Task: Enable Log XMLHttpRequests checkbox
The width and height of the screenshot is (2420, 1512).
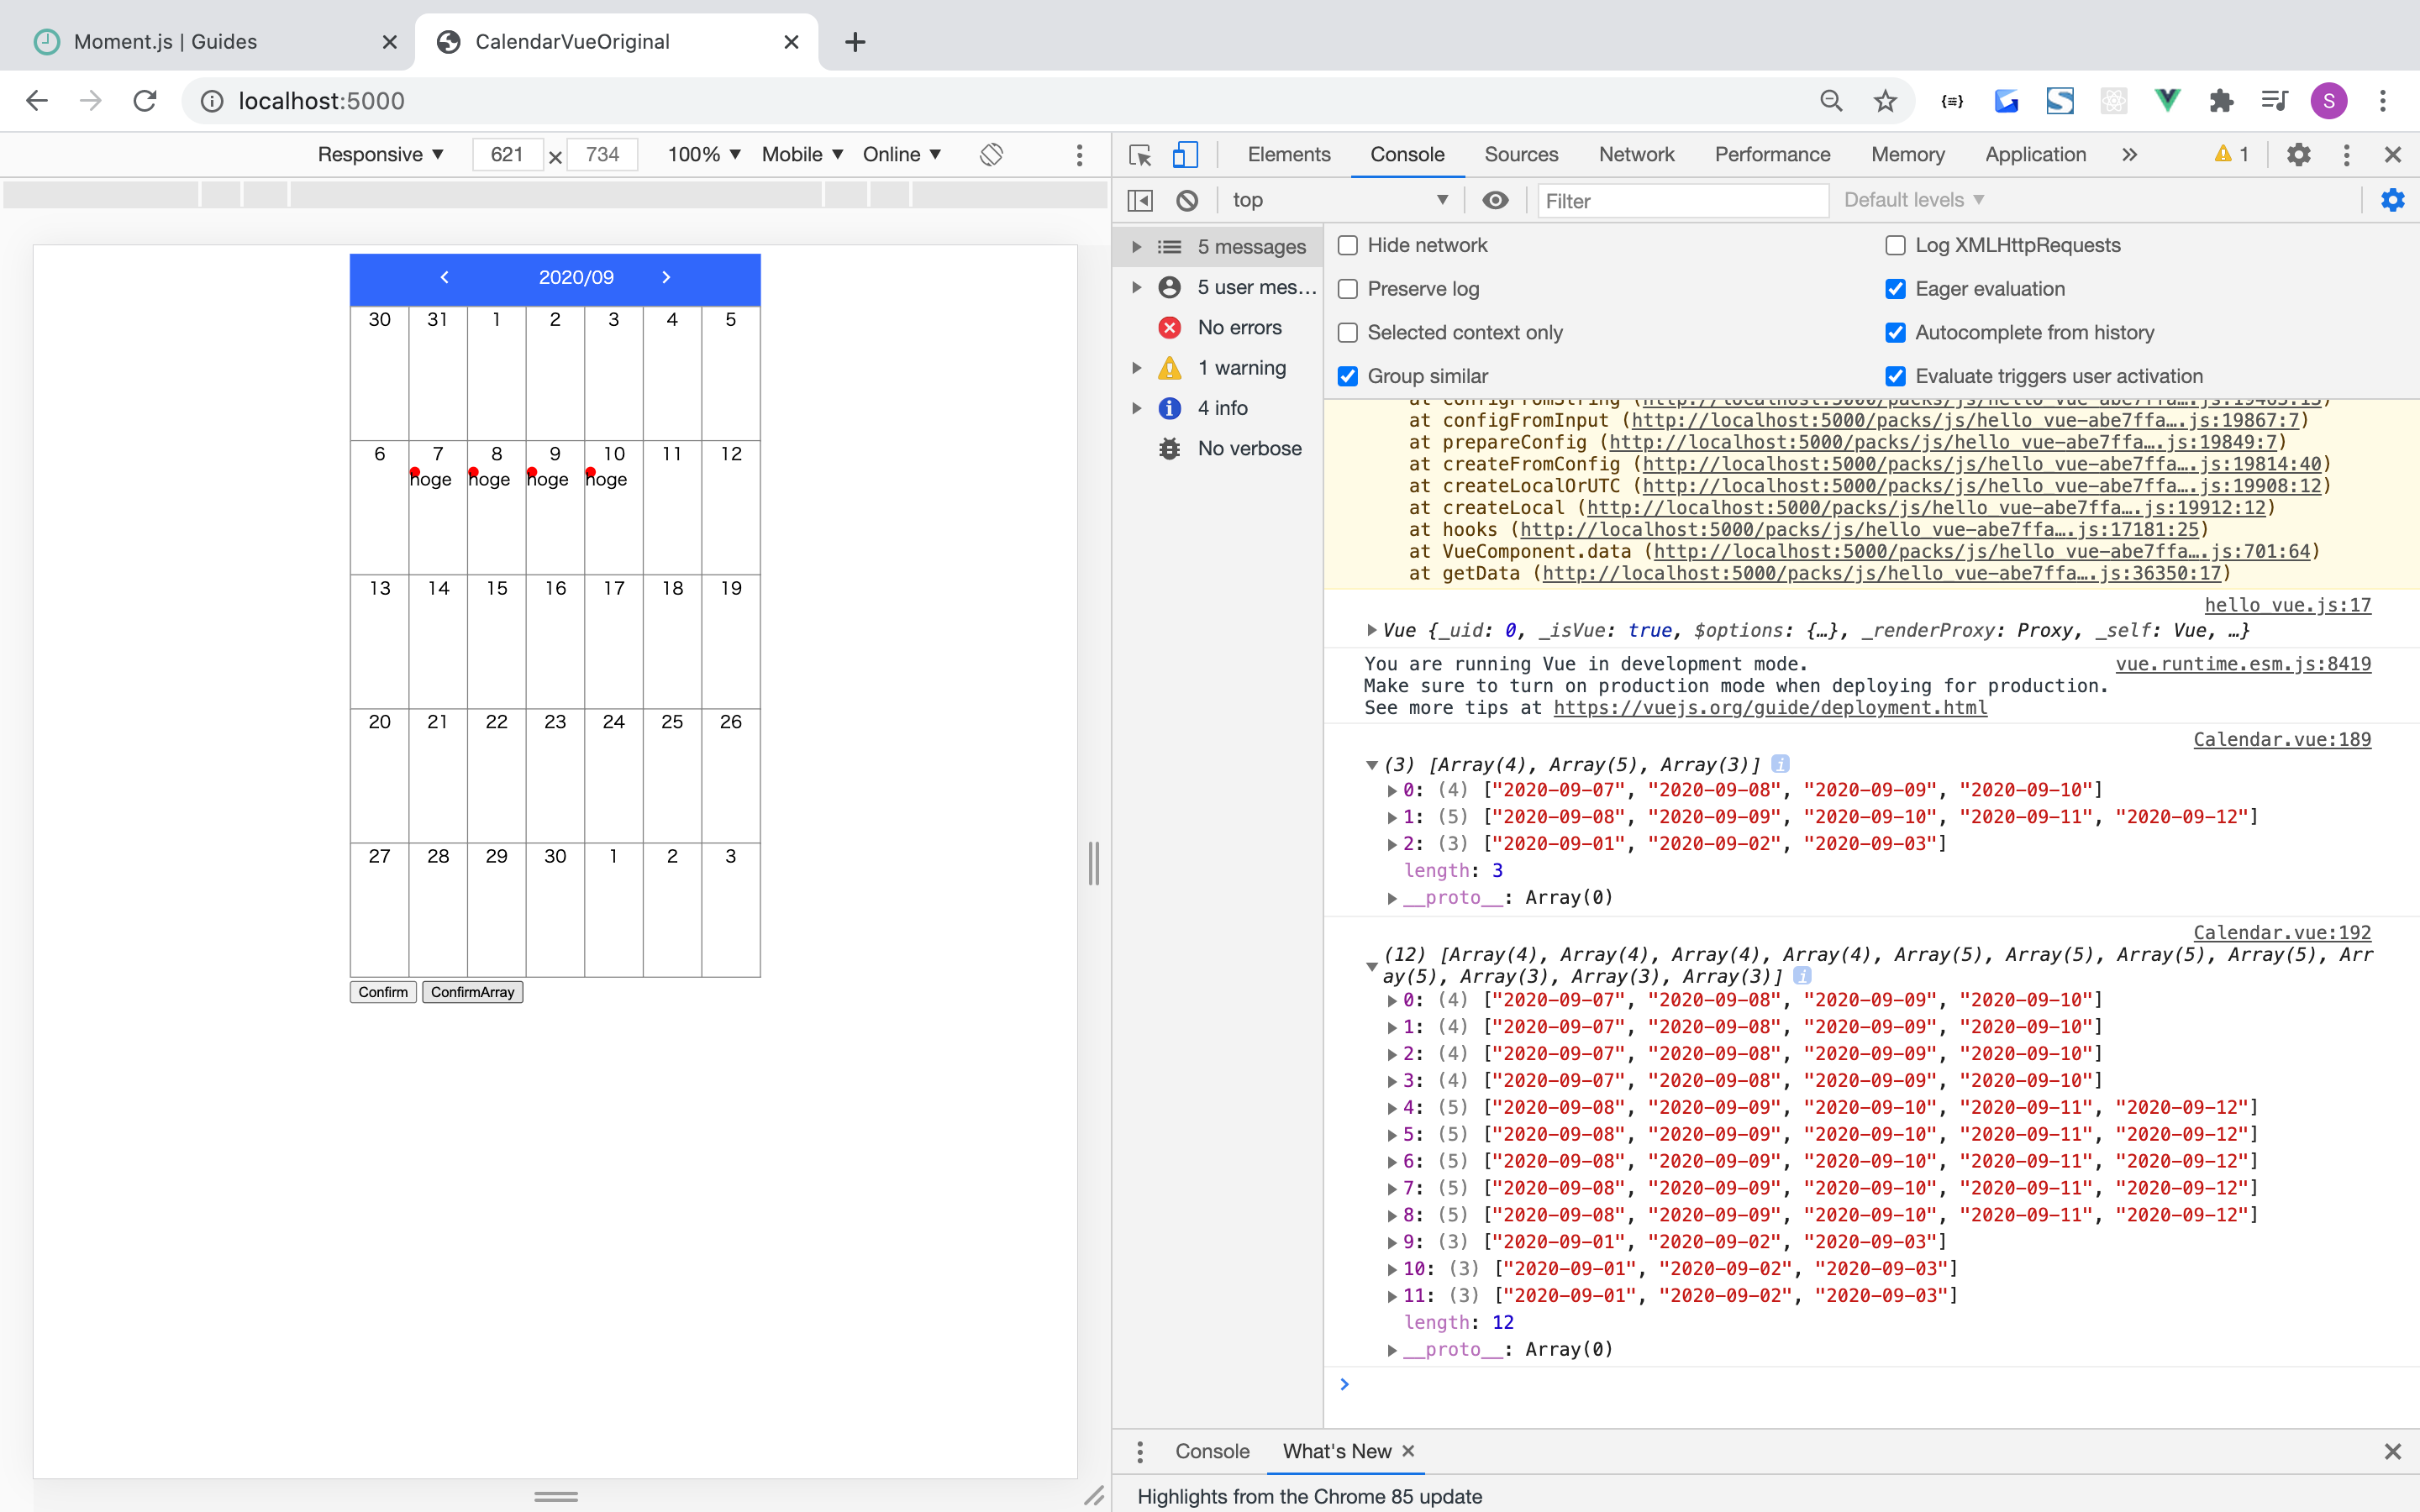Action: pyautogui.click(x=1895, y=246)
